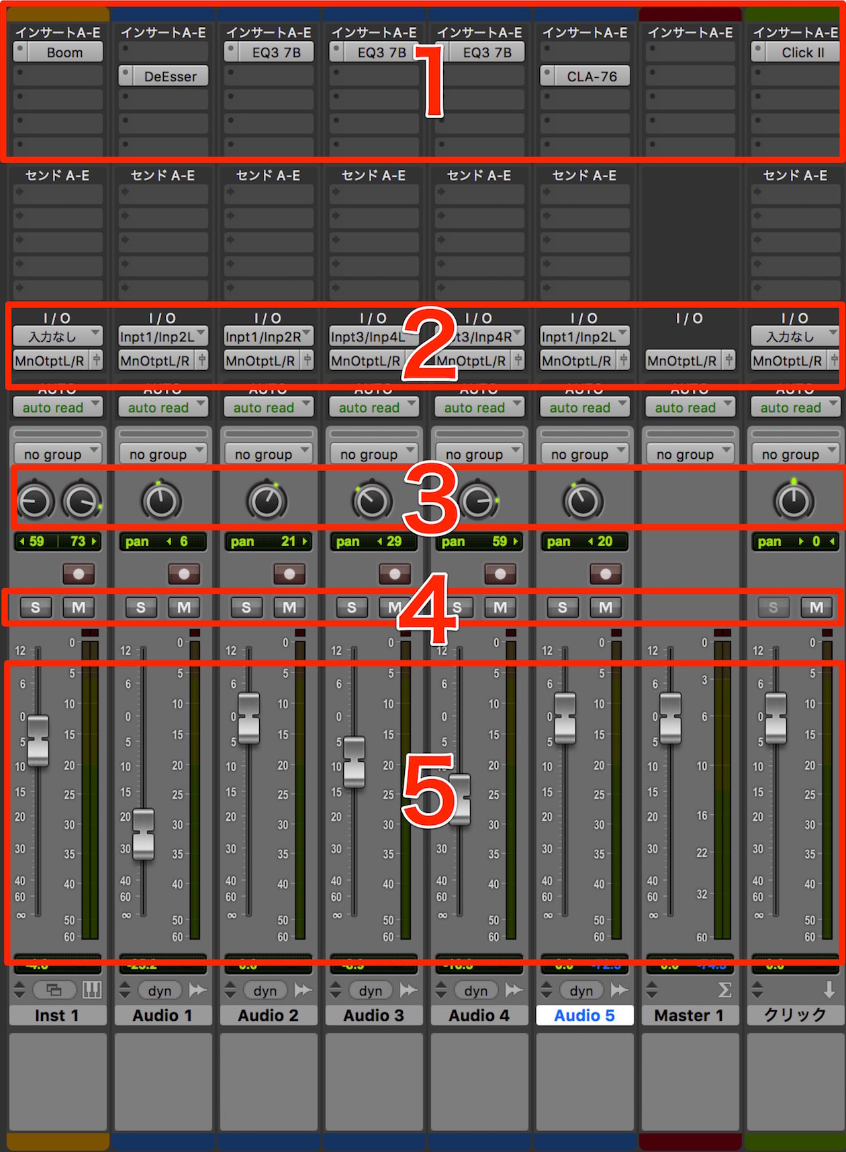Click the voice selector arrows beside Audio 1 dyn
The width and height of the screenshot is (846, 1152).
[197, 989]
